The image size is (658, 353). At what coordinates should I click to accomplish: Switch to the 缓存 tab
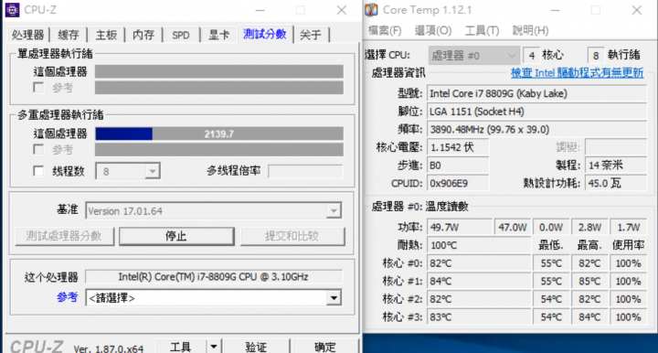tap(68, 35)
